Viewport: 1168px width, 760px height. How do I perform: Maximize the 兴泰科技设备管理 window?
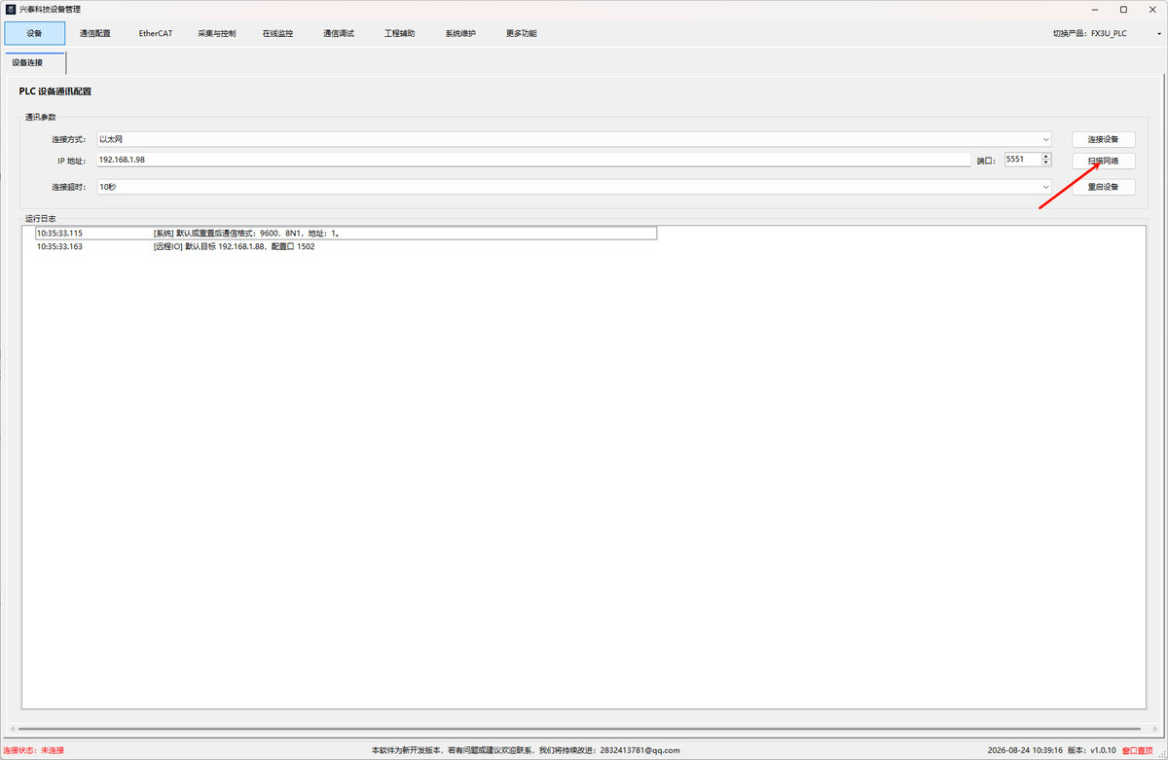(1123, 9)
